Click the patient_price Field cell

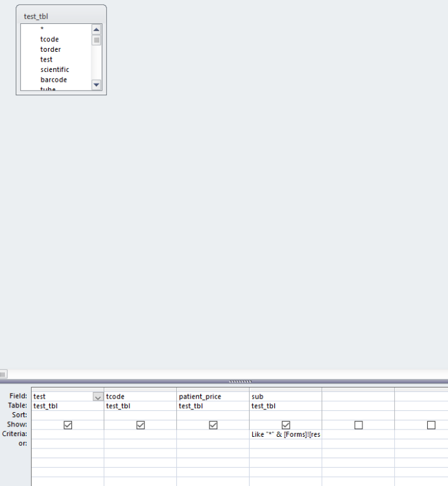pyautogui.click(x=213, y=397)
